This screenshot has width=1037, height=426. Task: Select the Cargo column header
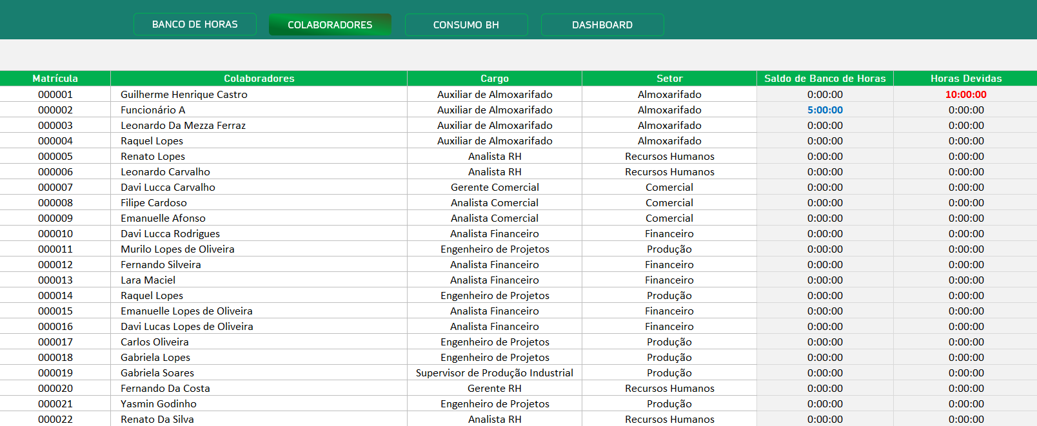click(494, 79)
